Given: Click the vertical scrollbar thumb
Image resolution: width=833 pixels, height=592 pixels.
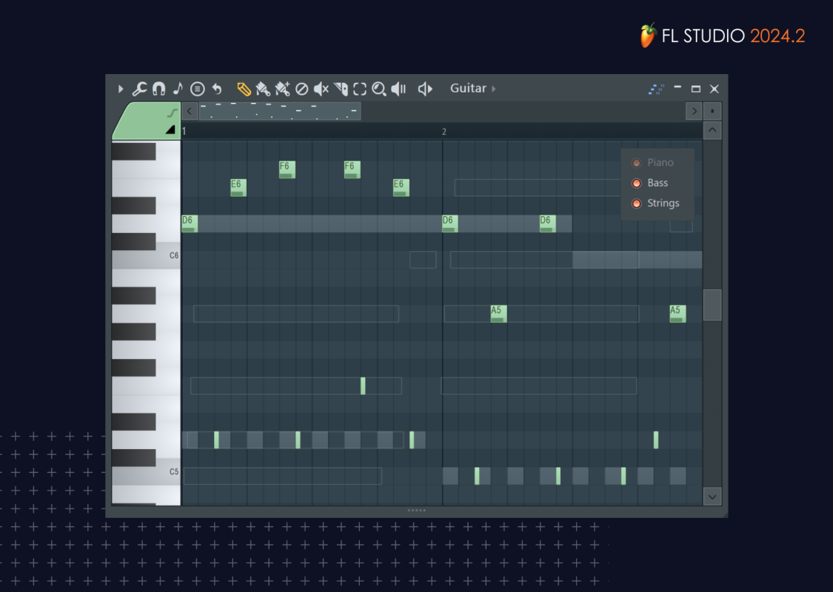Looking at the screenshot, I should tap(712, 304).
